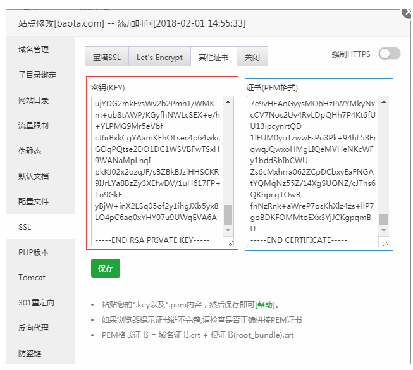Close the site settings dialog

pos(407,13)
